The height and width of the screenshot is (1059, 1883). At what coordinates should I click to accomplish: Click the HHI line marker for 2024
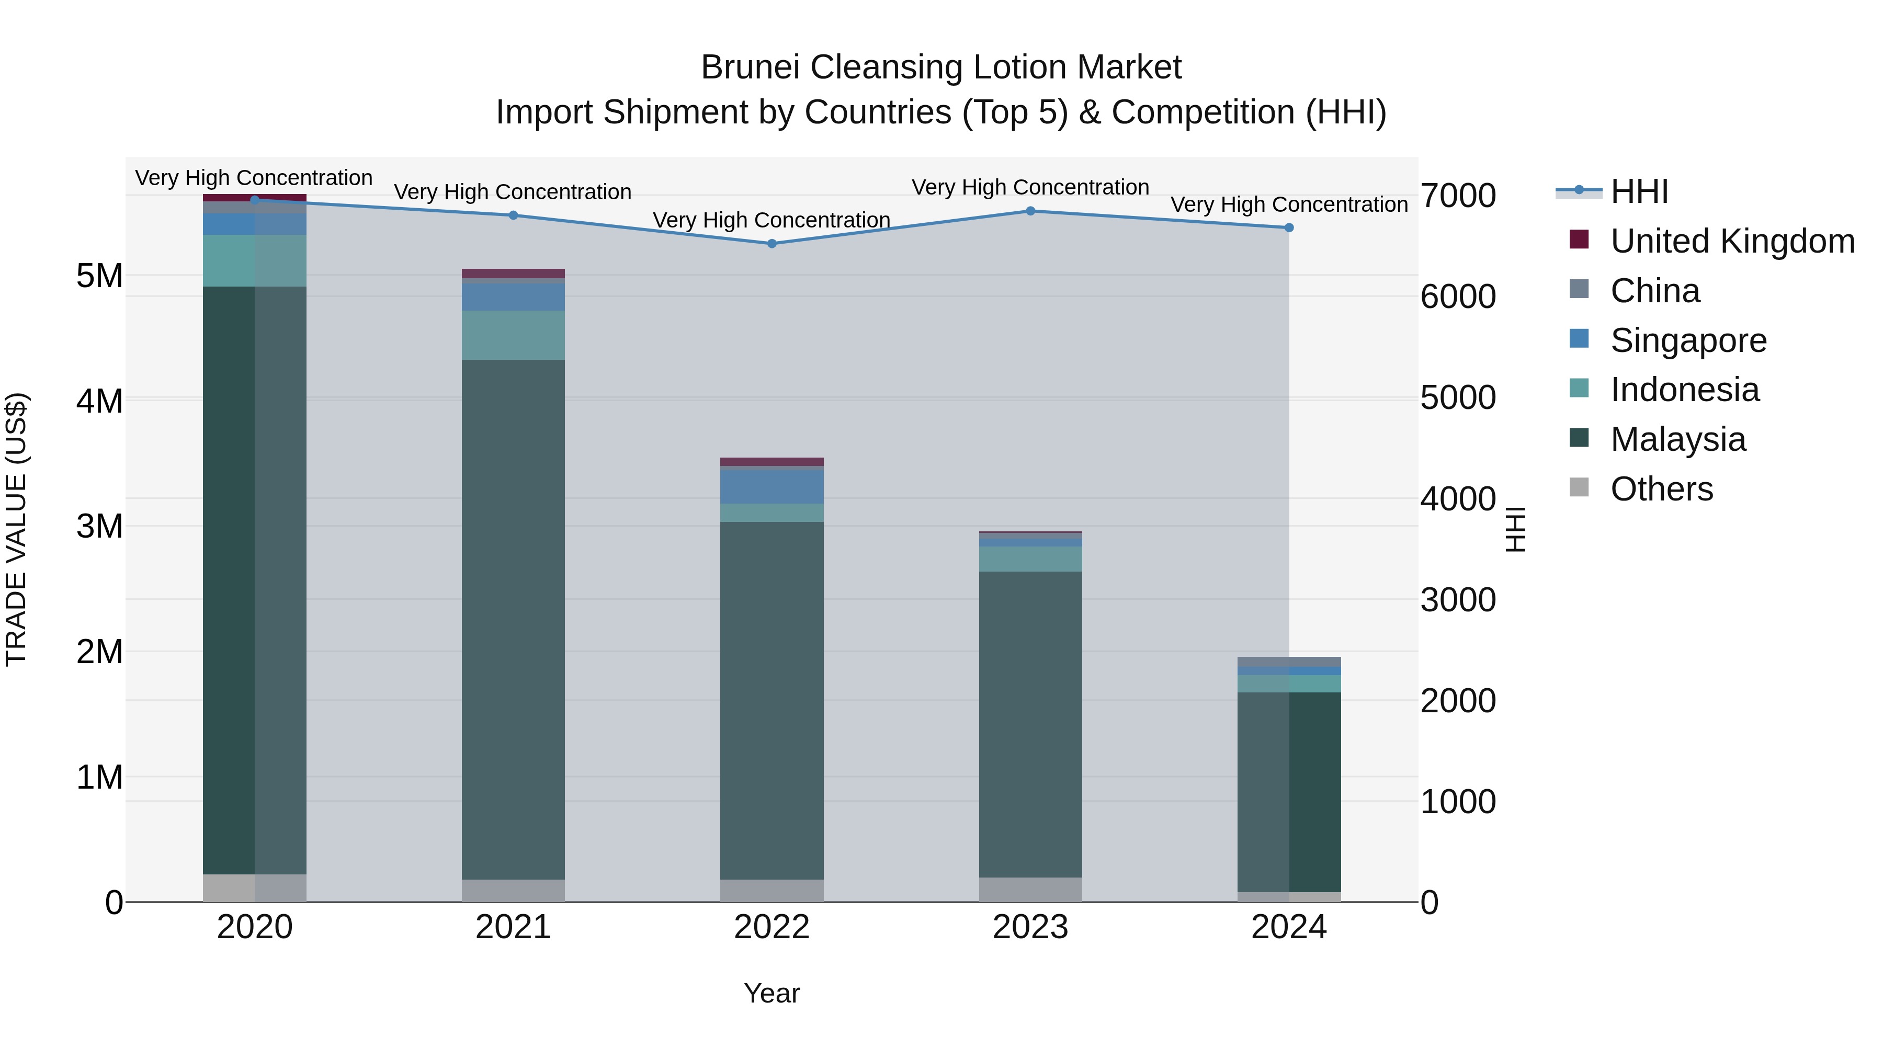coord(1289,228)
